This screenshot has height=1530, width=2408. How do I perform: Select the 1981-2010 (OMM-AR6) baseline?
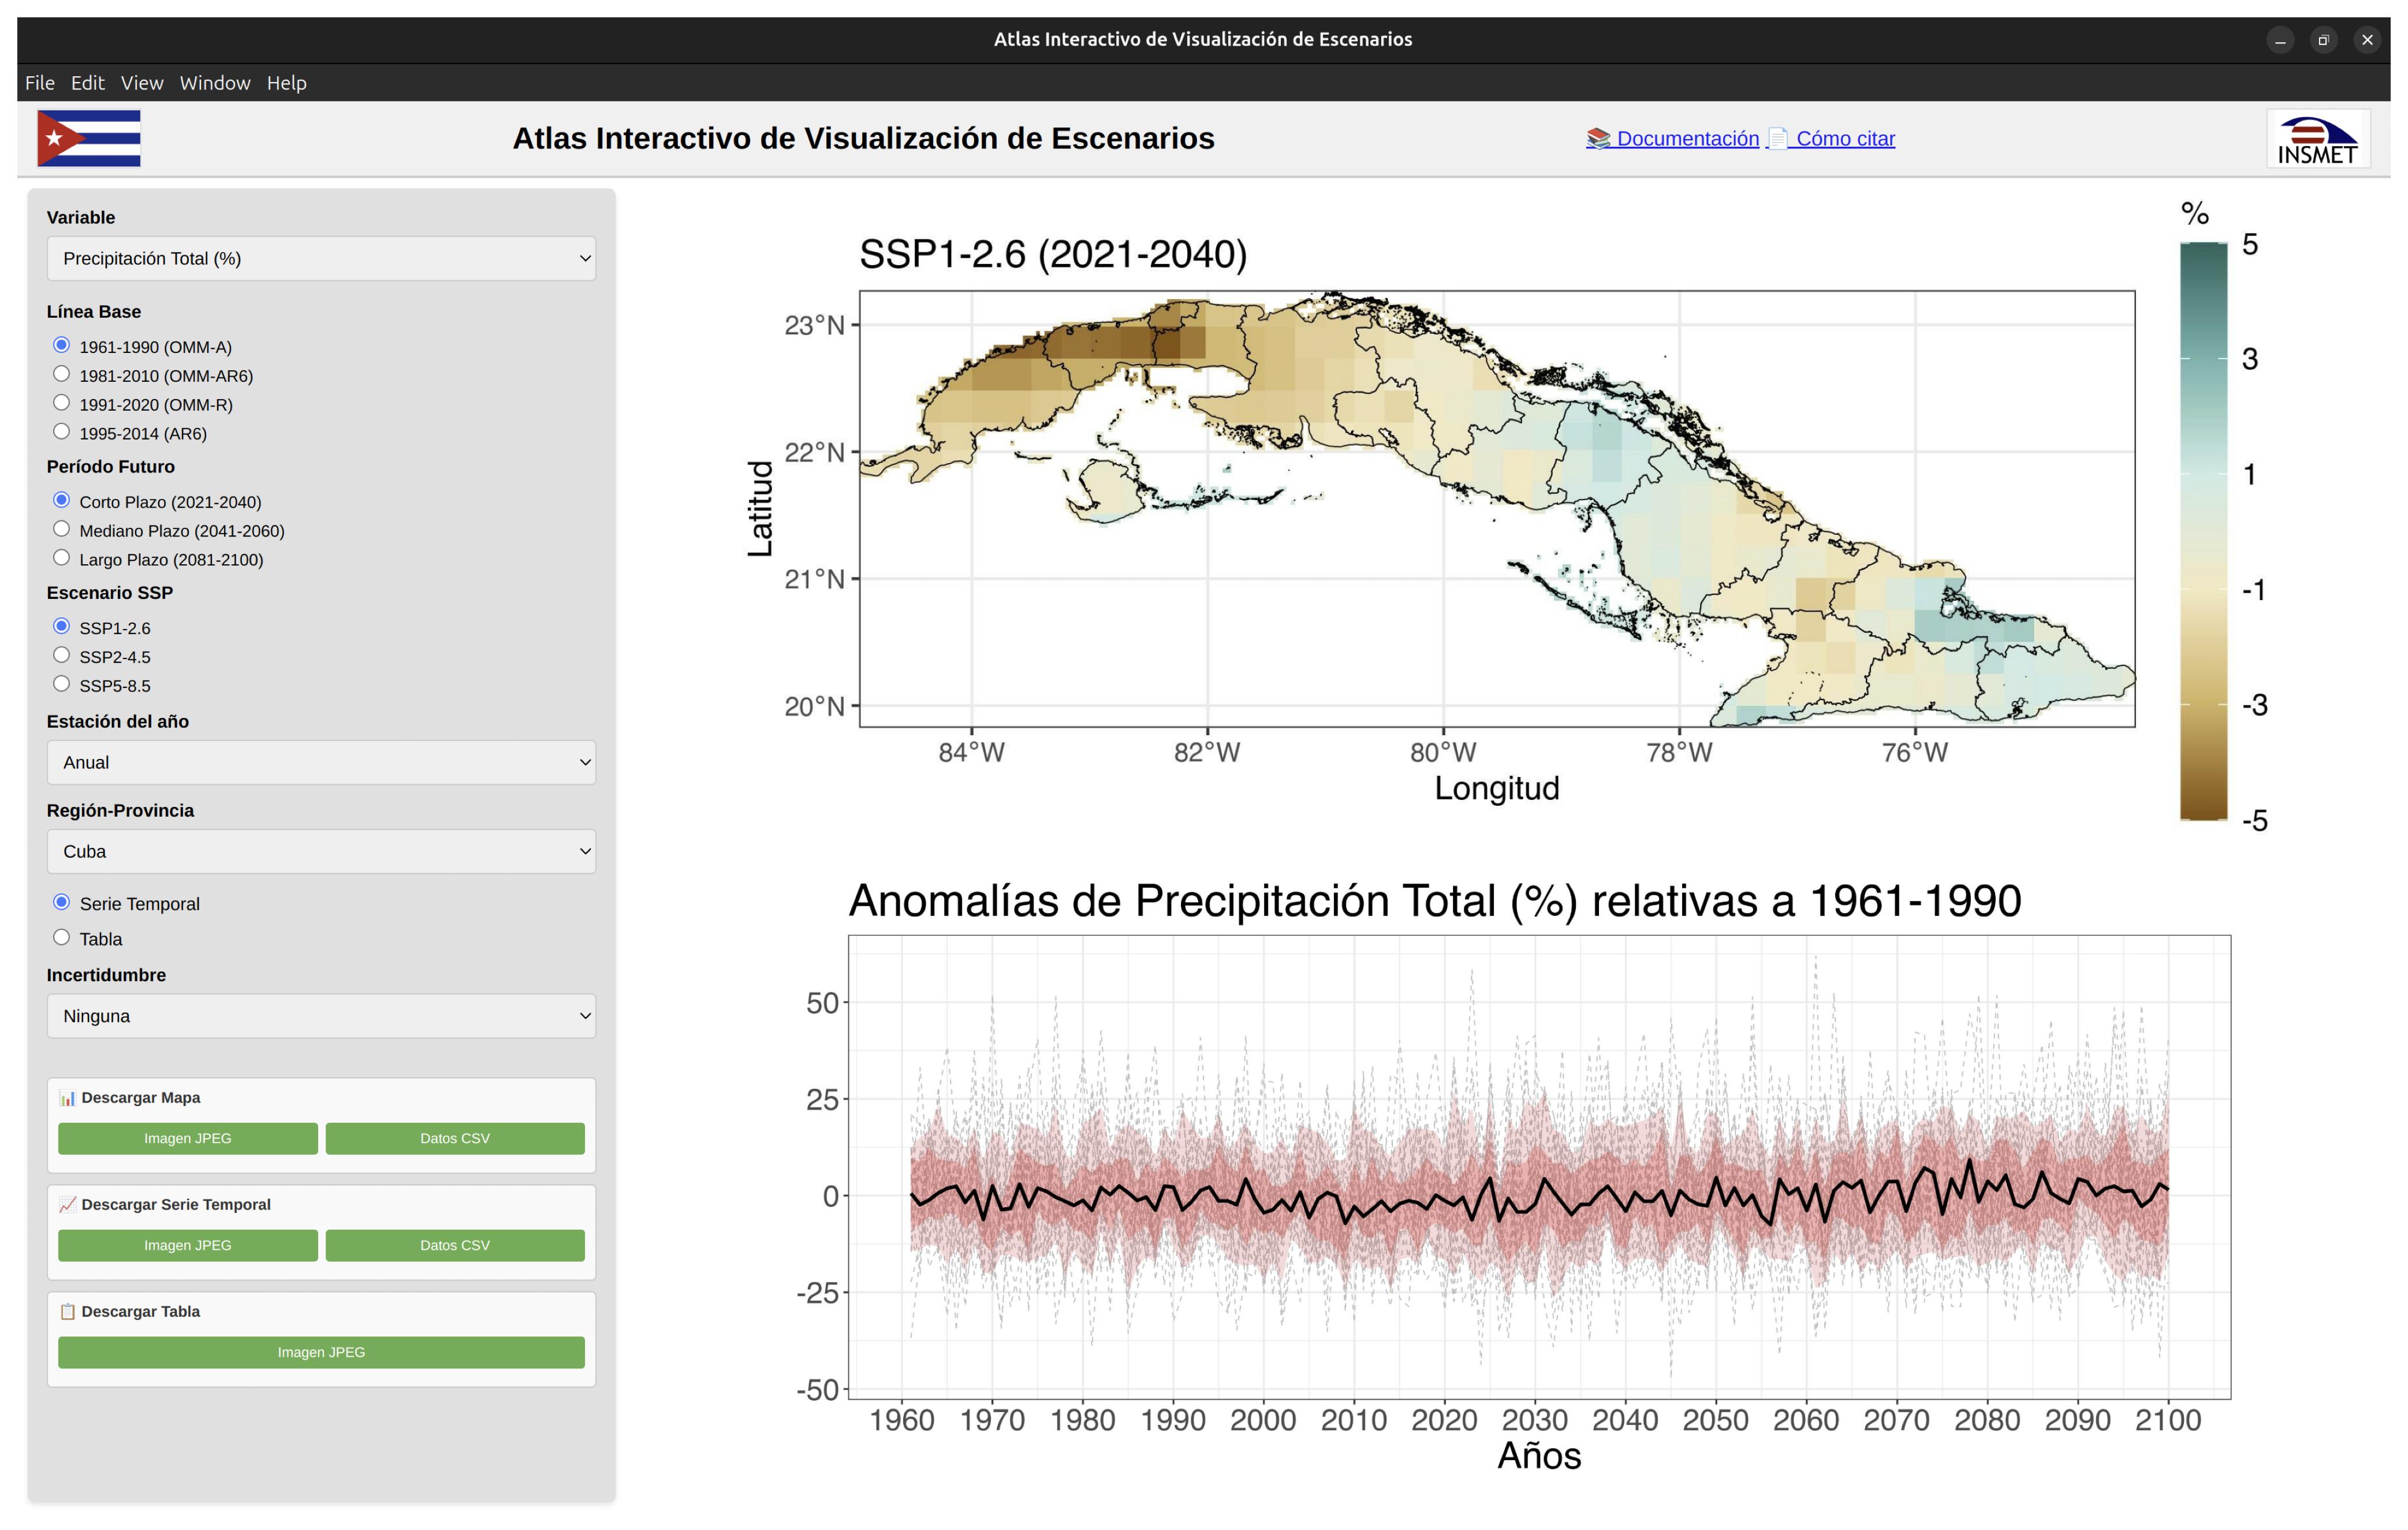[x=62, y=374]
